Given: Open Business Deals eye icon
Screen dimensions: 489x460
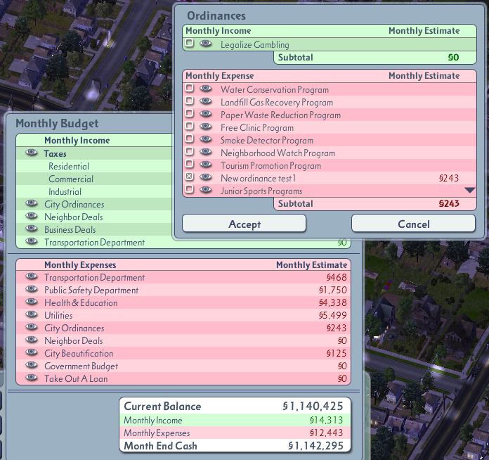Looking at the screenshot, I should [x=31, y=229].
